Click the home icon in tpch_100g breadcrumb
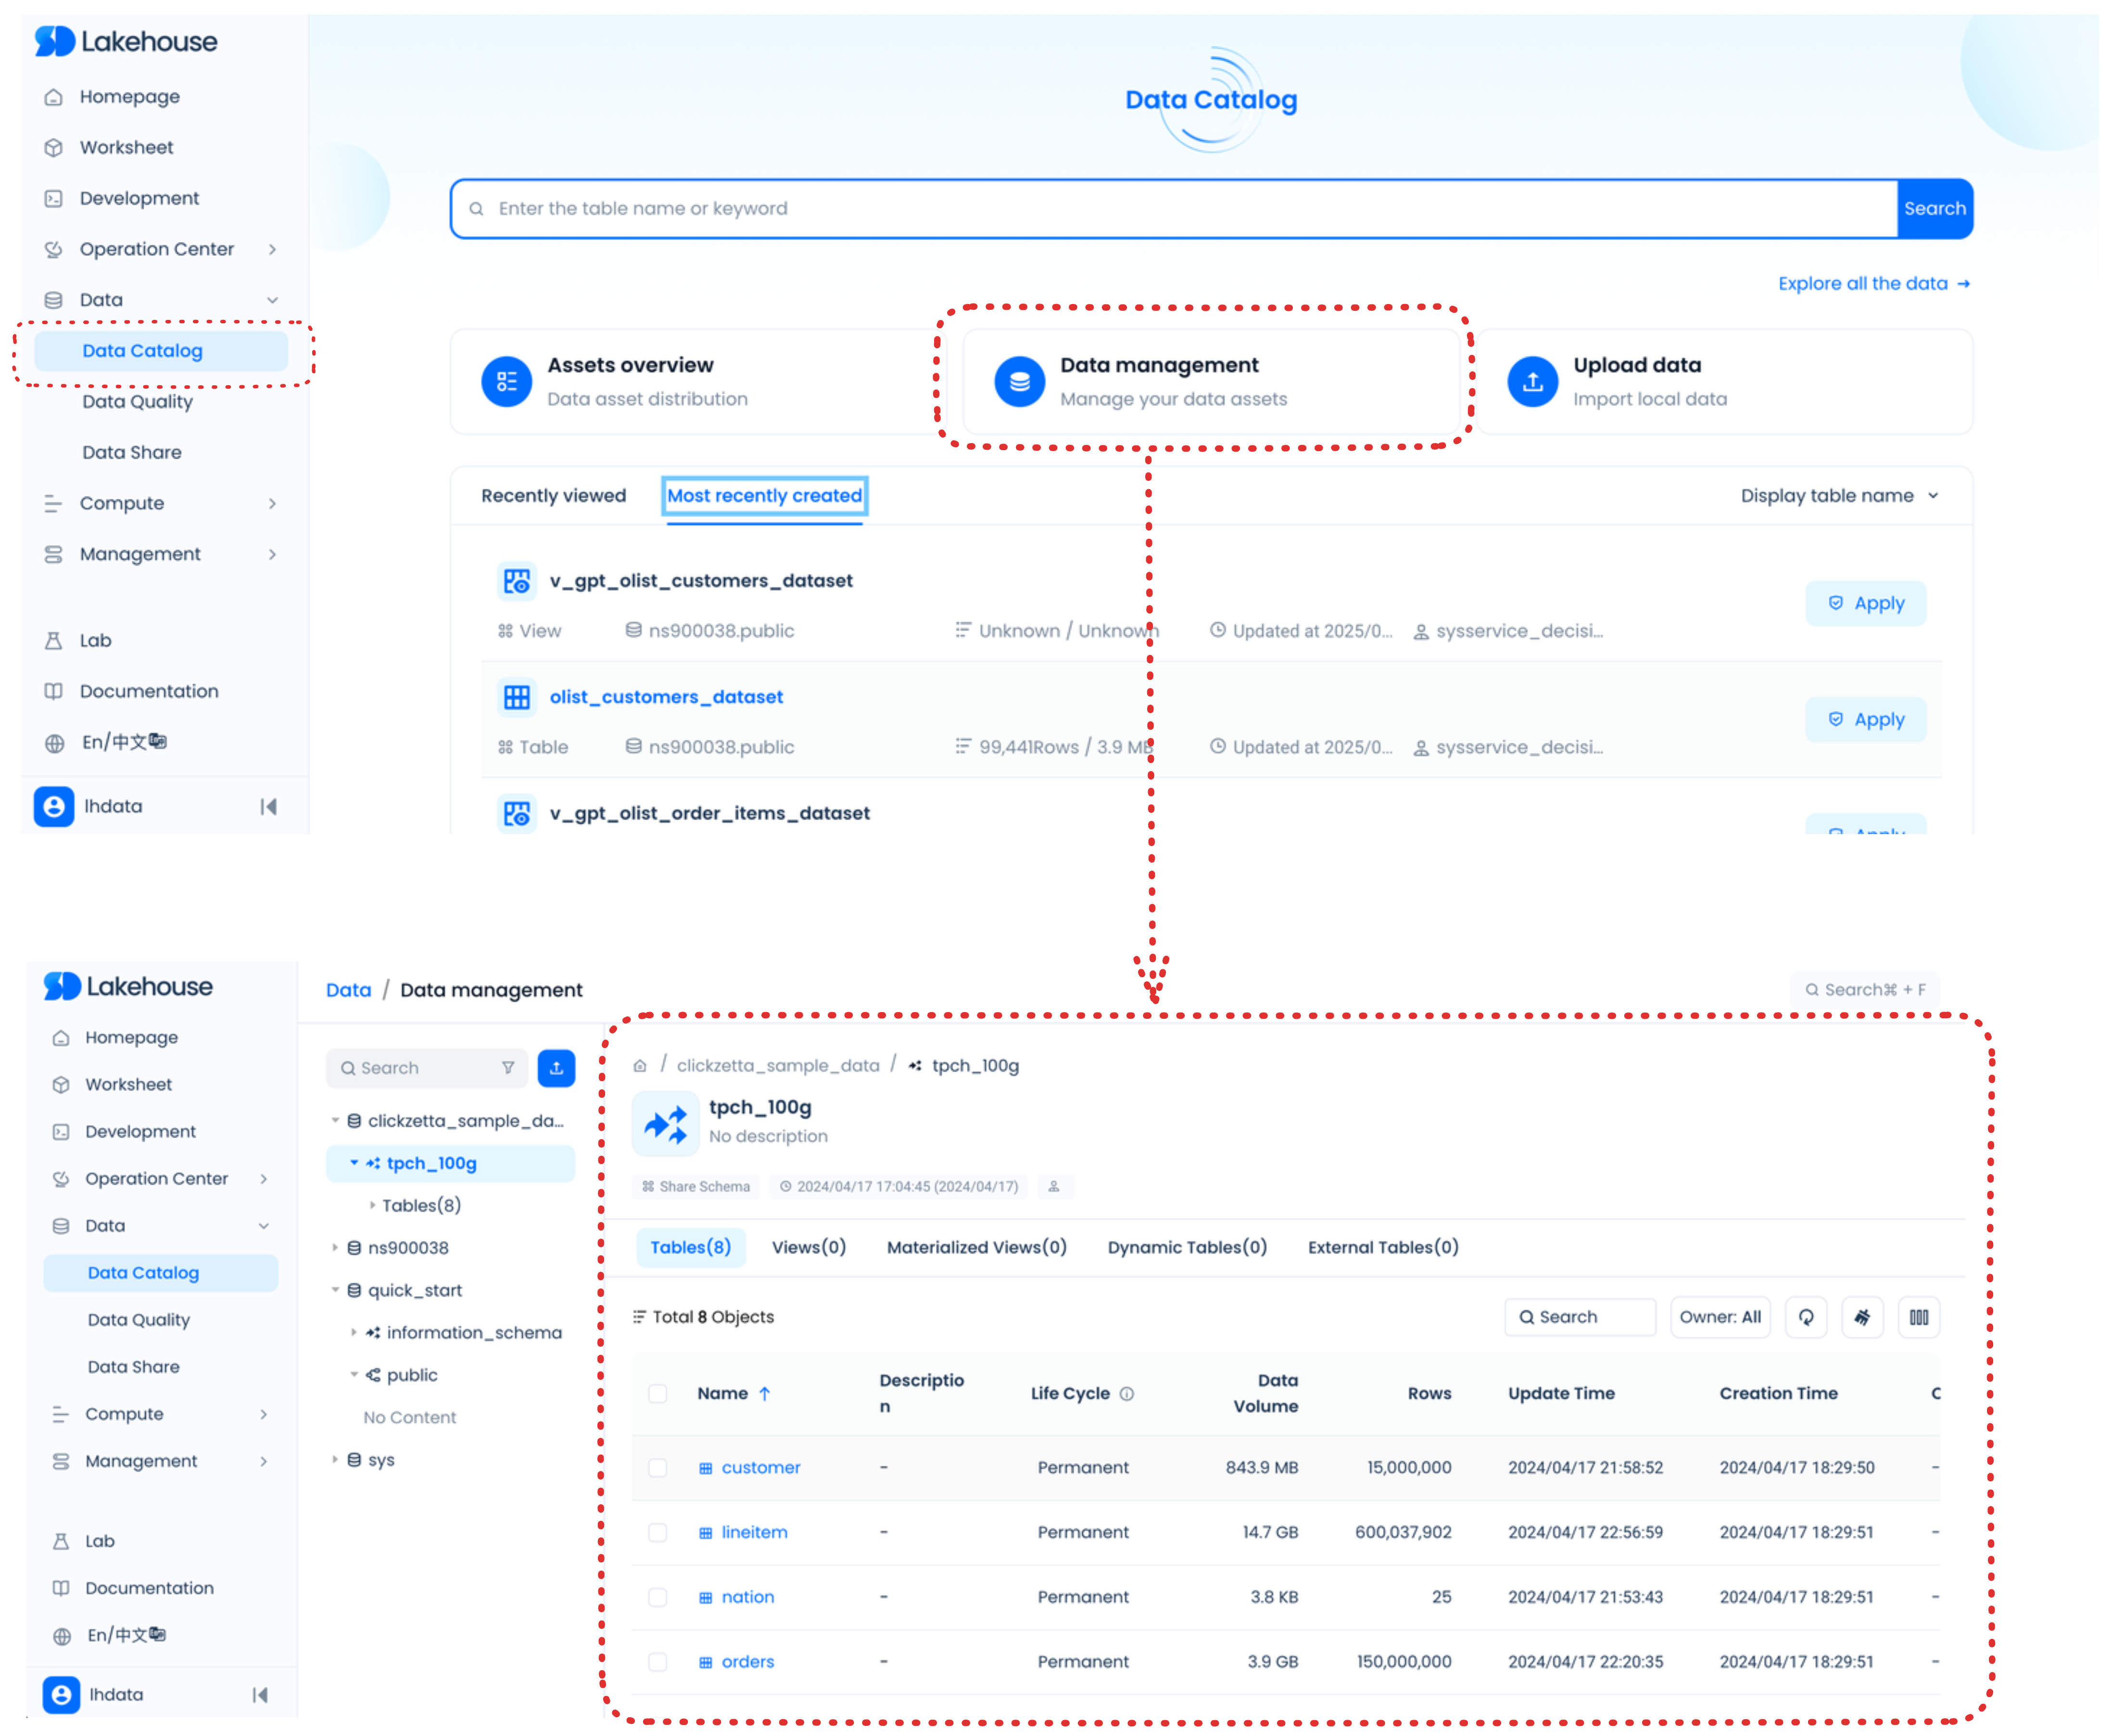The height and width of the screenshot is (1736, 2113). 640,1065
